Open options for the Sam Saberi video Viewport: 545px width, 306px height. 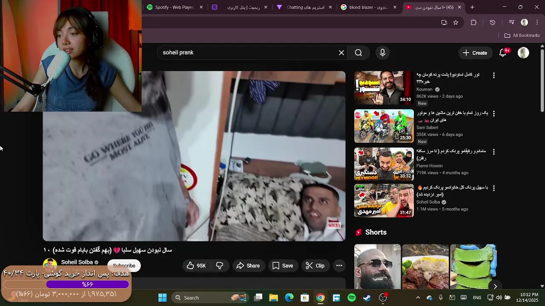tap(493, 113)
